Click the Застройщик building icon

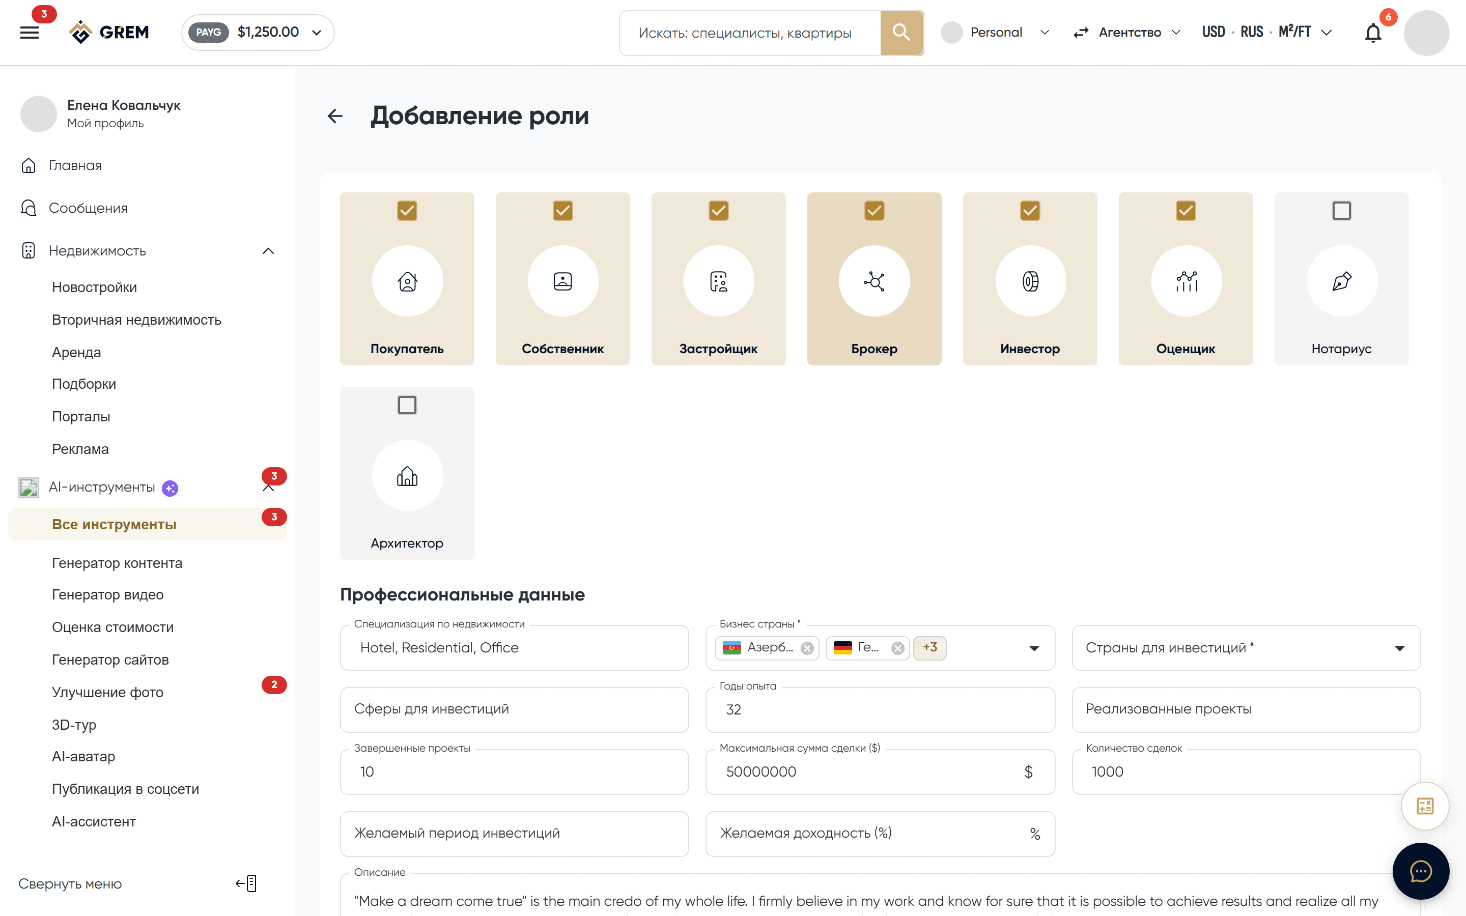tap(718, 281)
